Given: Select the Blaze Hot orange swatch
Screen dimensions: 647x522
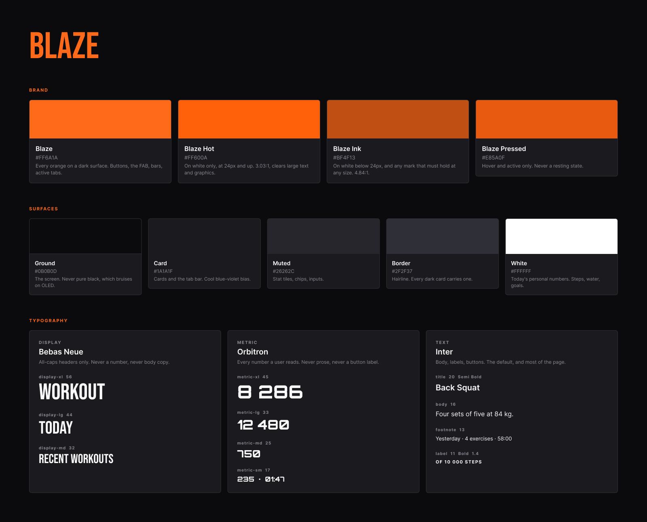Looking at the screenshot, I should (249, 119).
